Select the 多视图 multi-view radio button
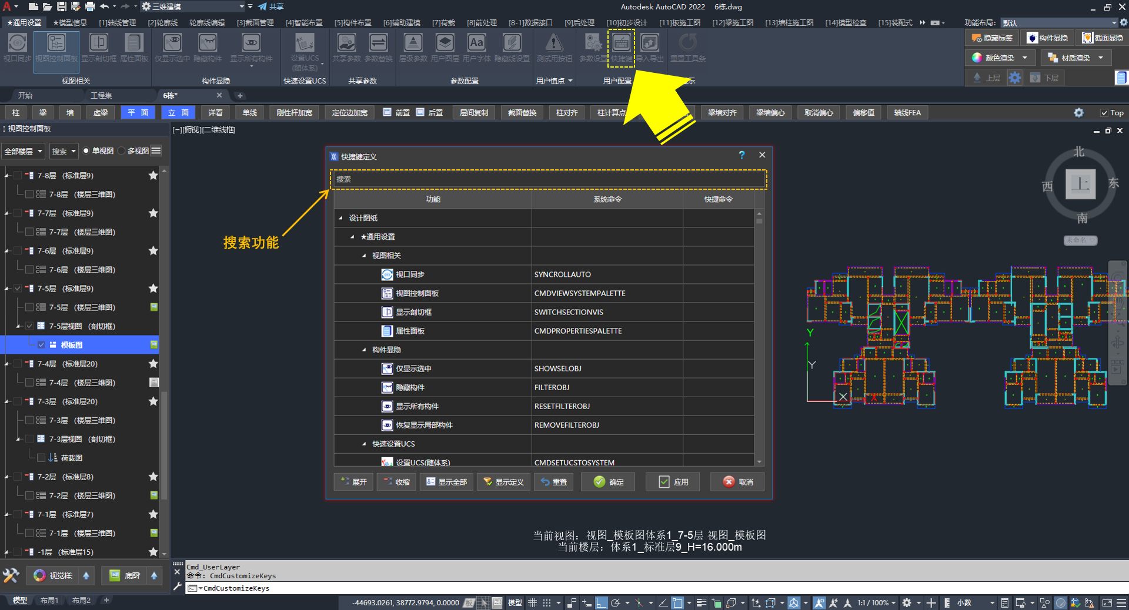Image resolution: width=1129 pixels, height=610 pixels. pos(122,151)
